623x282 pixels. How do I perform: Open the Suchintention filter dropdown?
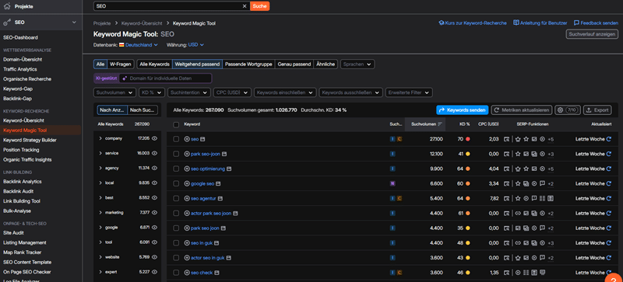click(188, 92)
